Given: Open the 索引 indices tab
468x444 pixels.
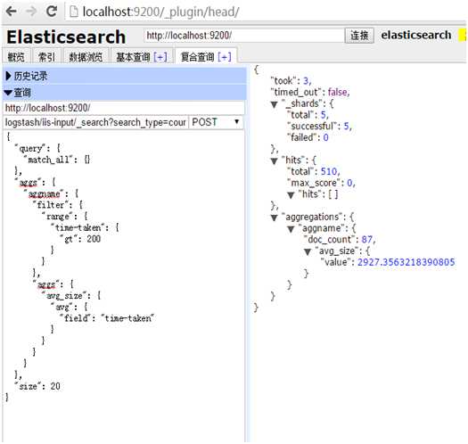Looking at the screenshot, I should coord(47,56).
